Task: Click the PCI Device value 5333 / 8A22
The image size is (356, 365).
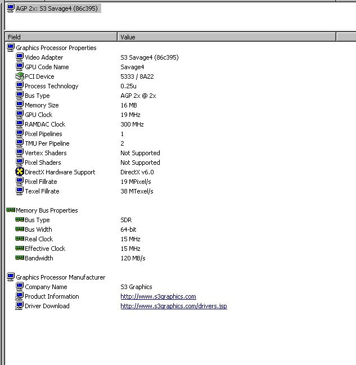Action: point(137,76)
